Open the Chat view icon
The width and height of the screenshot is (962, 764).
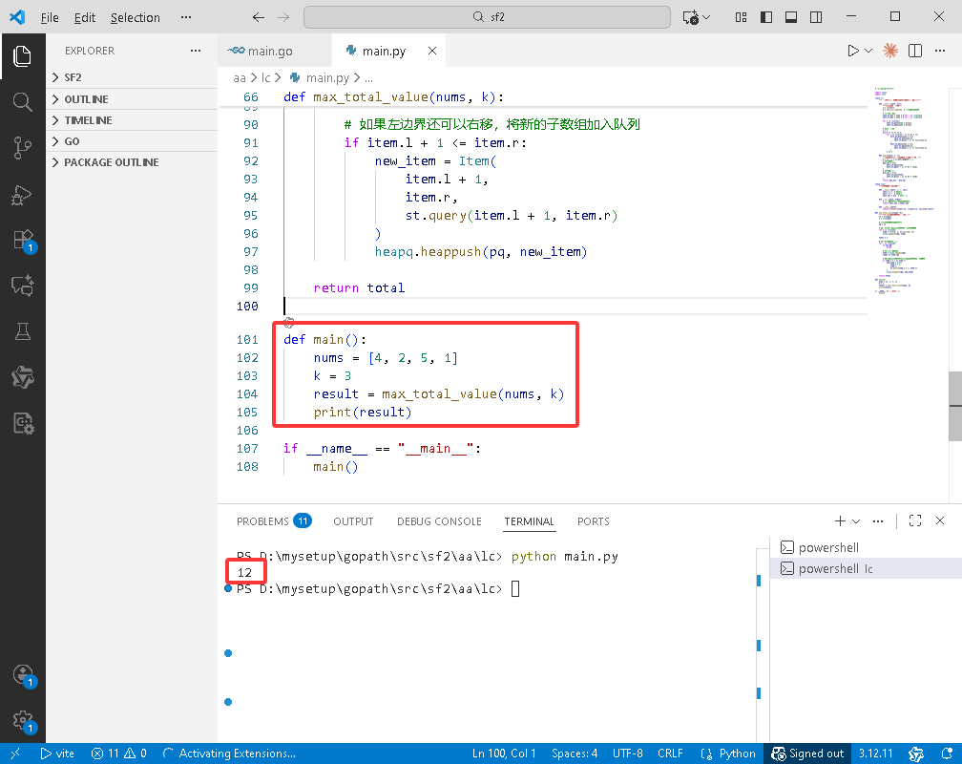[x=23, y=286]
